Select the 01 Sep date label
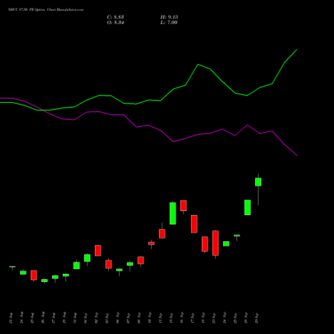334x334 pixels. 86,318
